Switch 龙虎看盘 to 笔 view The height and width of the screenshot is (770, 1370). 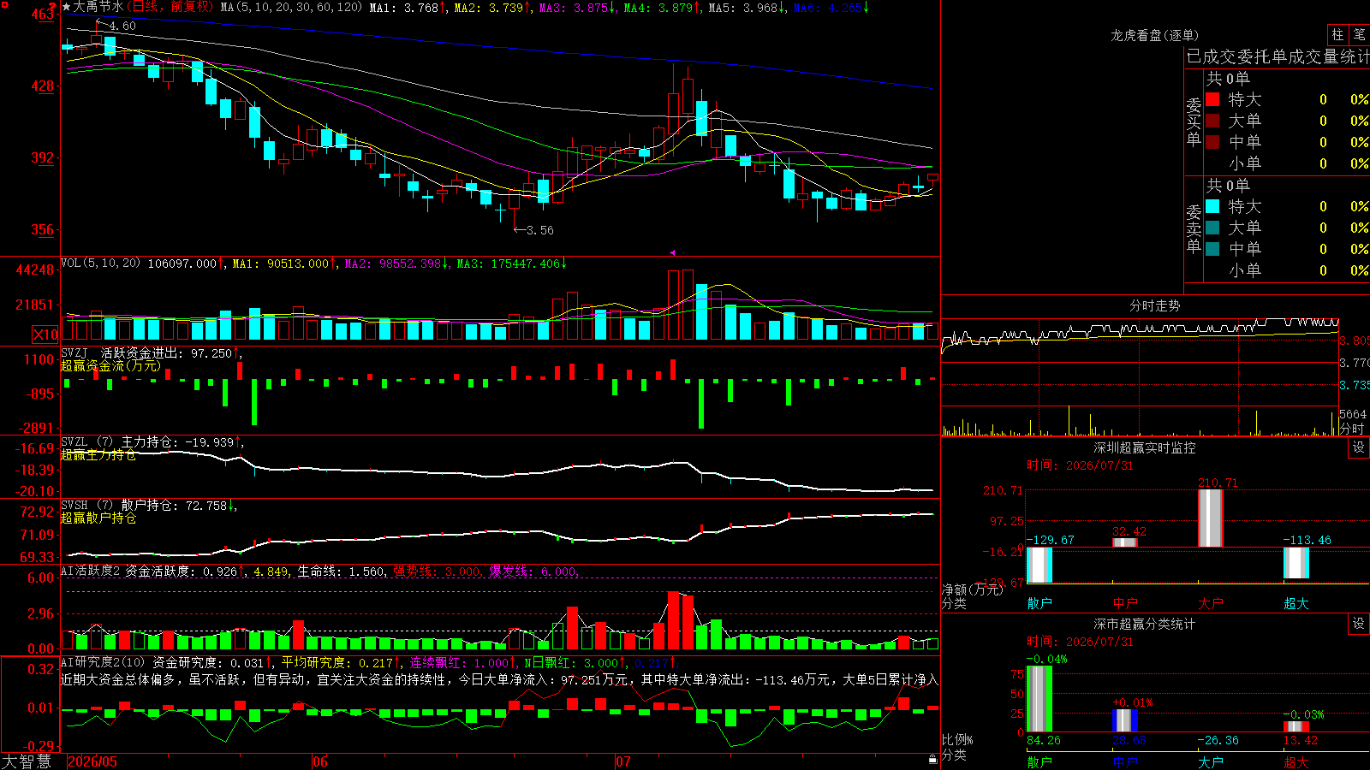pos(1359,34)
